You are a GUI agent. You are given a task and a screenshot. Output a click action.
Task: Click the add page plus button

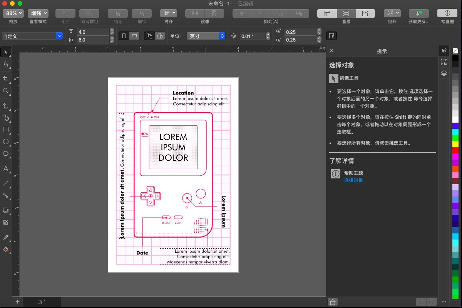[17, 301]
